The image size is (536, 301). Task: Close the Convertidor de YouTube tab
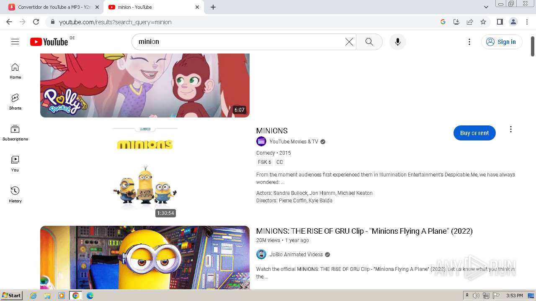pos(97,7)
